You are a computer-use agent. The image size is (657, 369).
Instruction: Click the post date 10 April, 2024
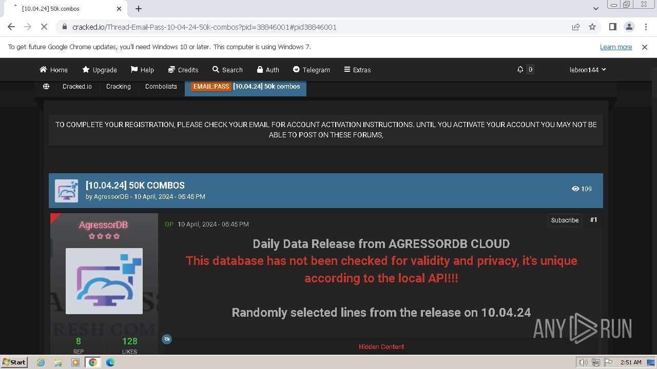pos(213,224)
